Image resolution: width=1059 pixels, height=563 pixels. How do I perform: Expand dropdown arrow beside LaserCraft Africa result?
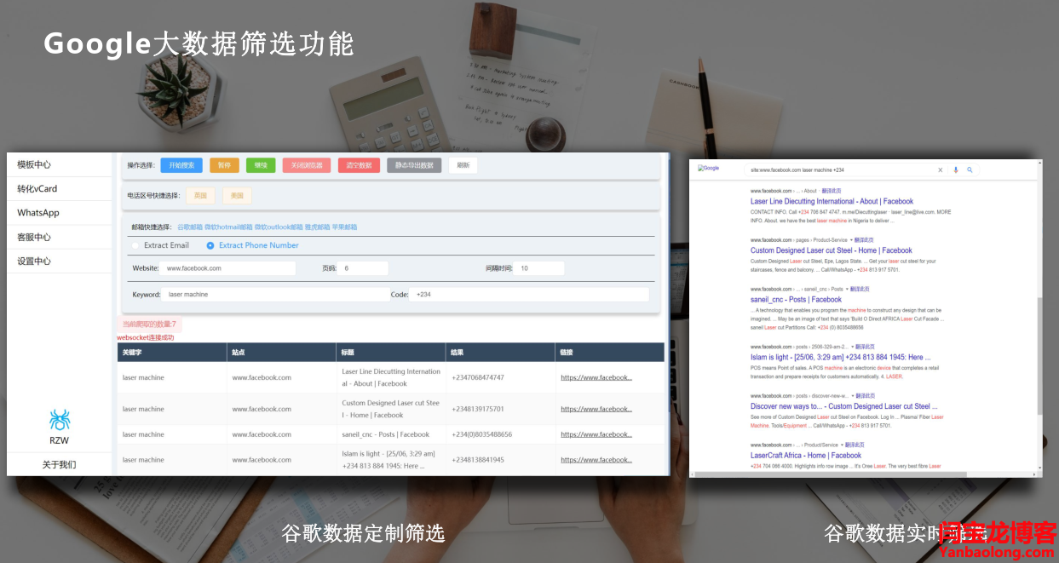pos(843,445)
